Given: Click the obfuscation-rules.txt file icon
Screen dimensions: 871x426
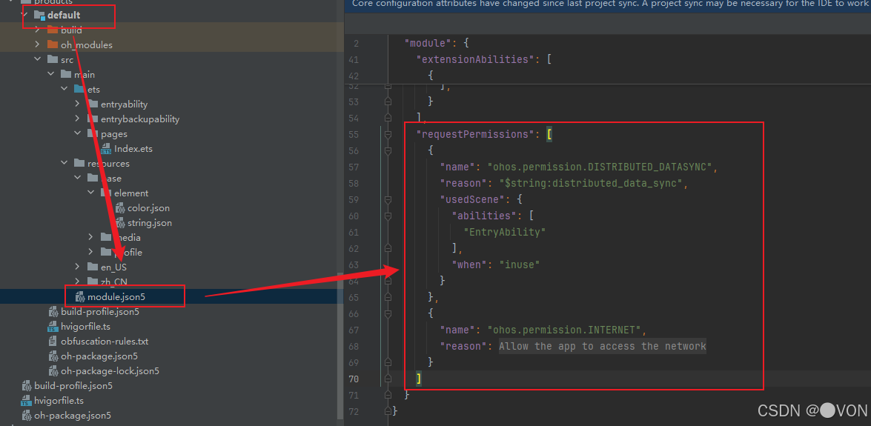Looking at the screenshot, I should coord(53,342).
